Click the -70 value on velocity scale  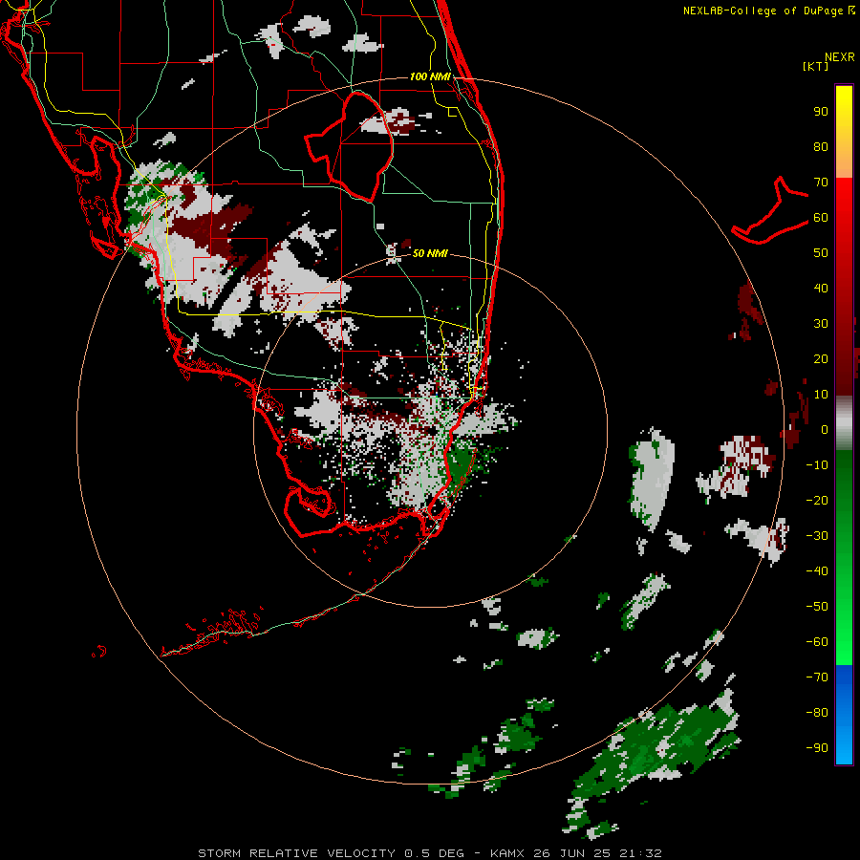click(x=817, y=677)
